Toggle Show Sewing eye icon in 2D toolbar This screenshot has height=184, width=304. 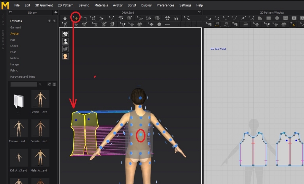[x=235, y=24]
